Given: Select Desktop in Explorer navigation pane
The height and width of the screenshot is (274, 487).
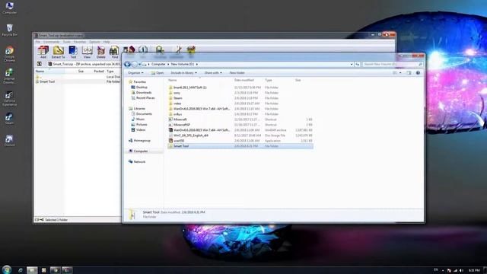Looking at the screenshot, I should (x=139, y=88).
